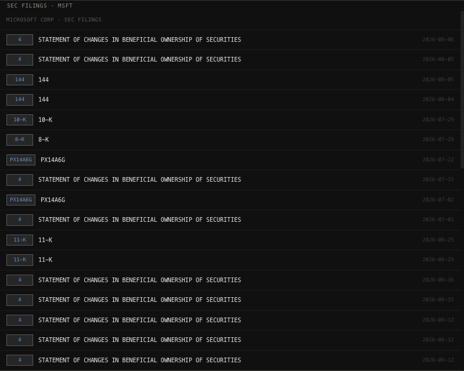Viewport: 464px width, 371px height.
Task: Click the 4 badge on the 2026-06-15 row
Action: tap(20, 300)
